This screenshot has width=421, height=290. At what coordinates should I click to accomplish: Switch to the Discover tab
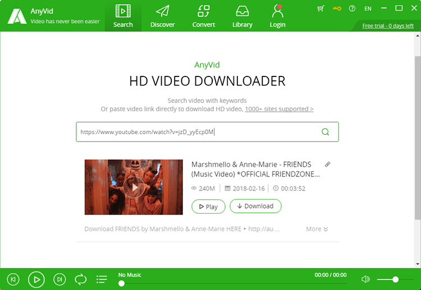click(x=162, y=16)
